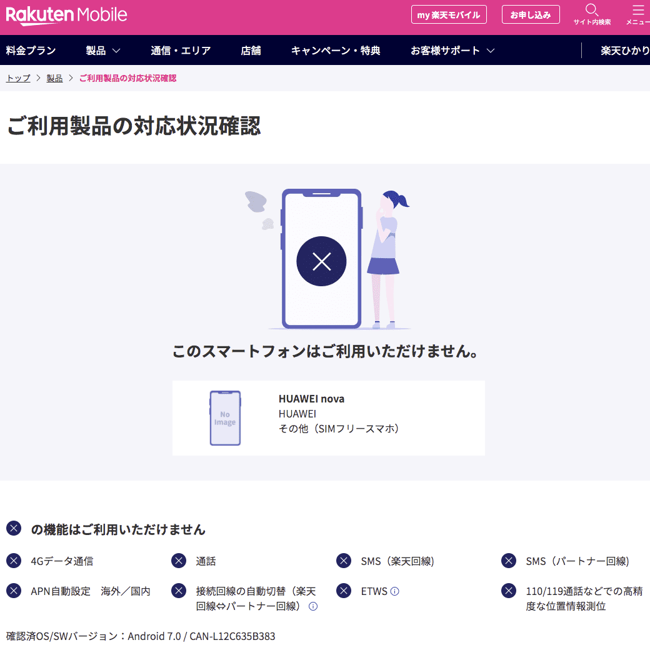The height and width of the screenshot is (650, 650).
Task: Click the HUAWEI nova product name
Action: 311,399
